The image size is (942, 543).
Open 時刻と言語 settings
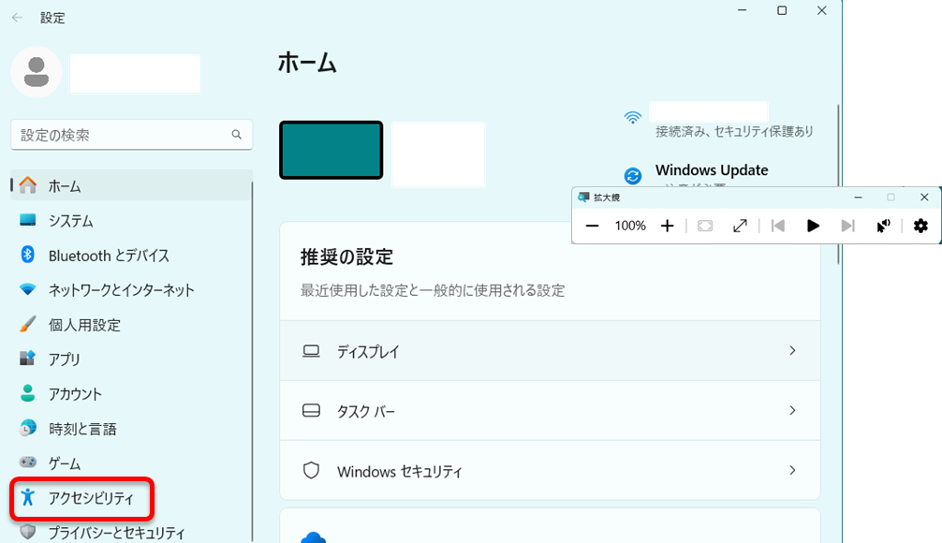(x=82, y=429)
